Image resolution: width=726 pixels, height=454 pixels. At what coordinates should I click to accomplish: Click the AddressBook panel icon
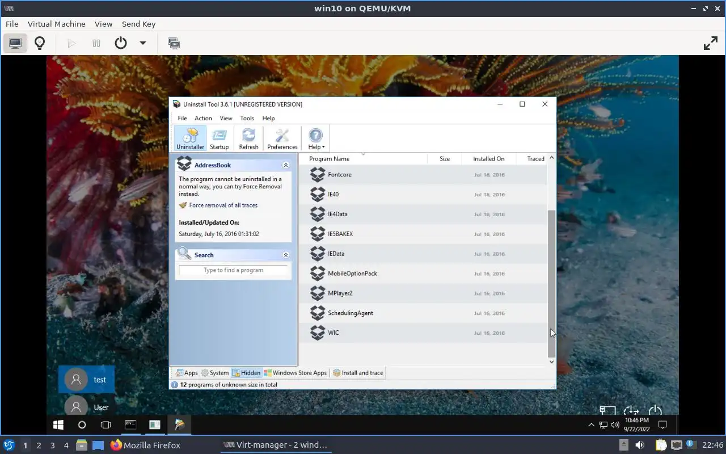click(184, 164)
